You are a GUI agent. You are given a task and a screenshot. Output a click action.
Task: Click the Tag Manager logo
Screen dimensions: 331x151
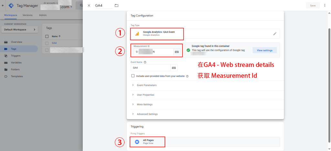coord(11,6)
